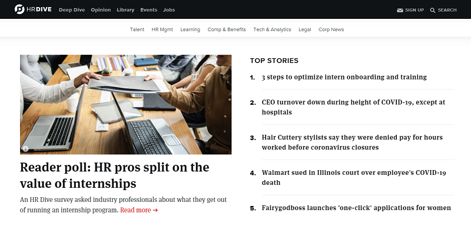Click the SIGN UP text link
The width and height of the screenshot is (471, 236).
(x=414, y=10)
